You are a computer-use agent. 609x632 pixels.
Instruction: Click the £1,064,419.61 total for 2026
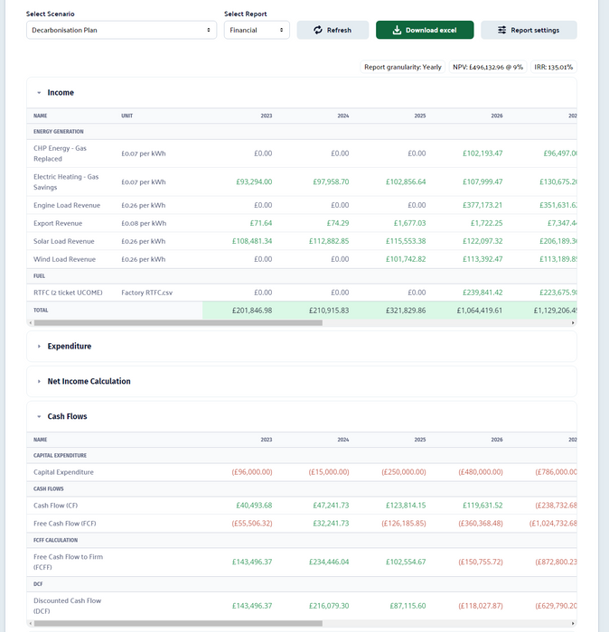[x=480, y=311]
